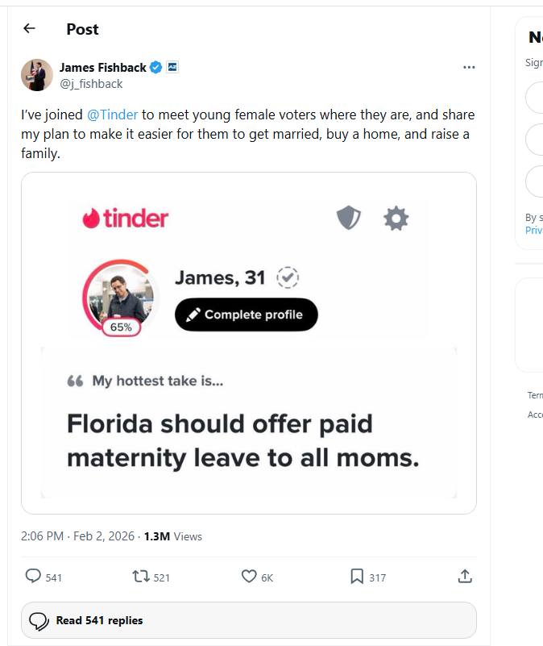Repost using the retweet icon

click(140, 577)
